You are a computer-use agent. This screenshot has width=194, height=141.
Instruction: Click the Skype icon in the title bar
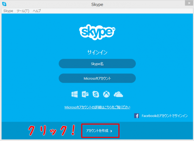(4, 4)
